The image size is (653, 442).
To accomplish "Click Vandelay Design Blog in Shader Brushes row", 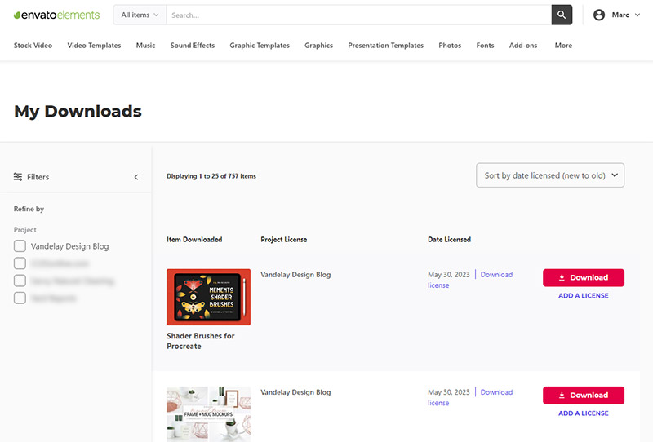I will [295, 275].
